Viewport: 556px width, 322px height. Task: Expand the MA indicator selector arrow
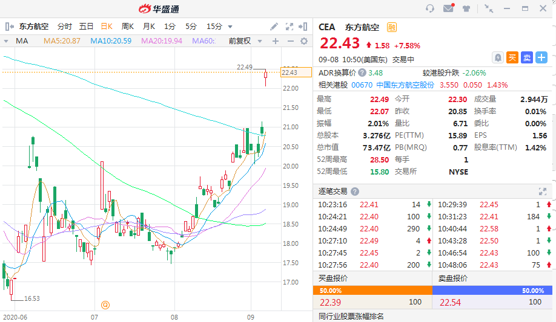coord(6,41)
